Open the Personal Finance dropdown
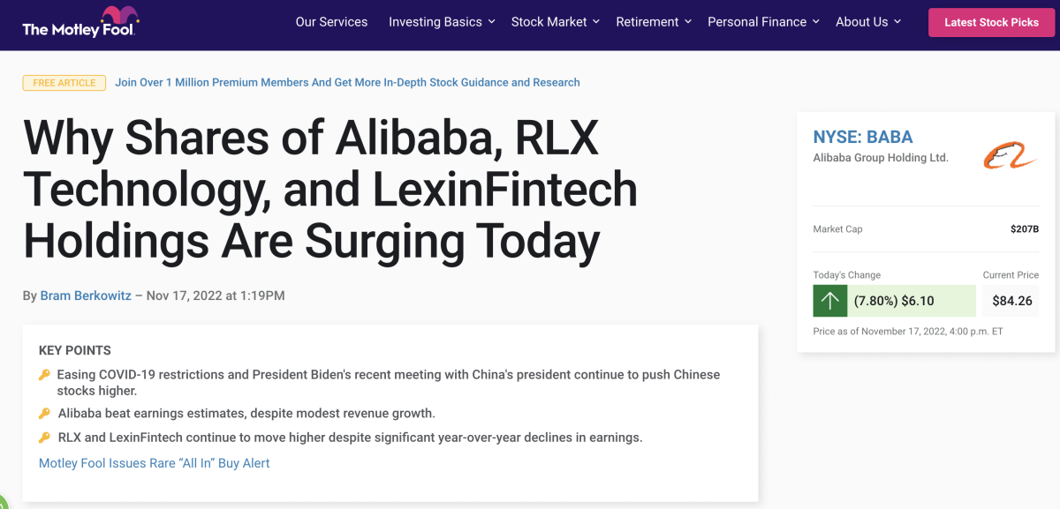 (x=763, y=22)
